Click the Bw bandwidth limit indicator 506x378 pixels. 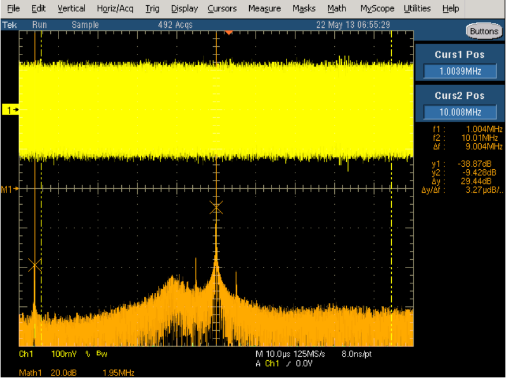click(102, 354)
